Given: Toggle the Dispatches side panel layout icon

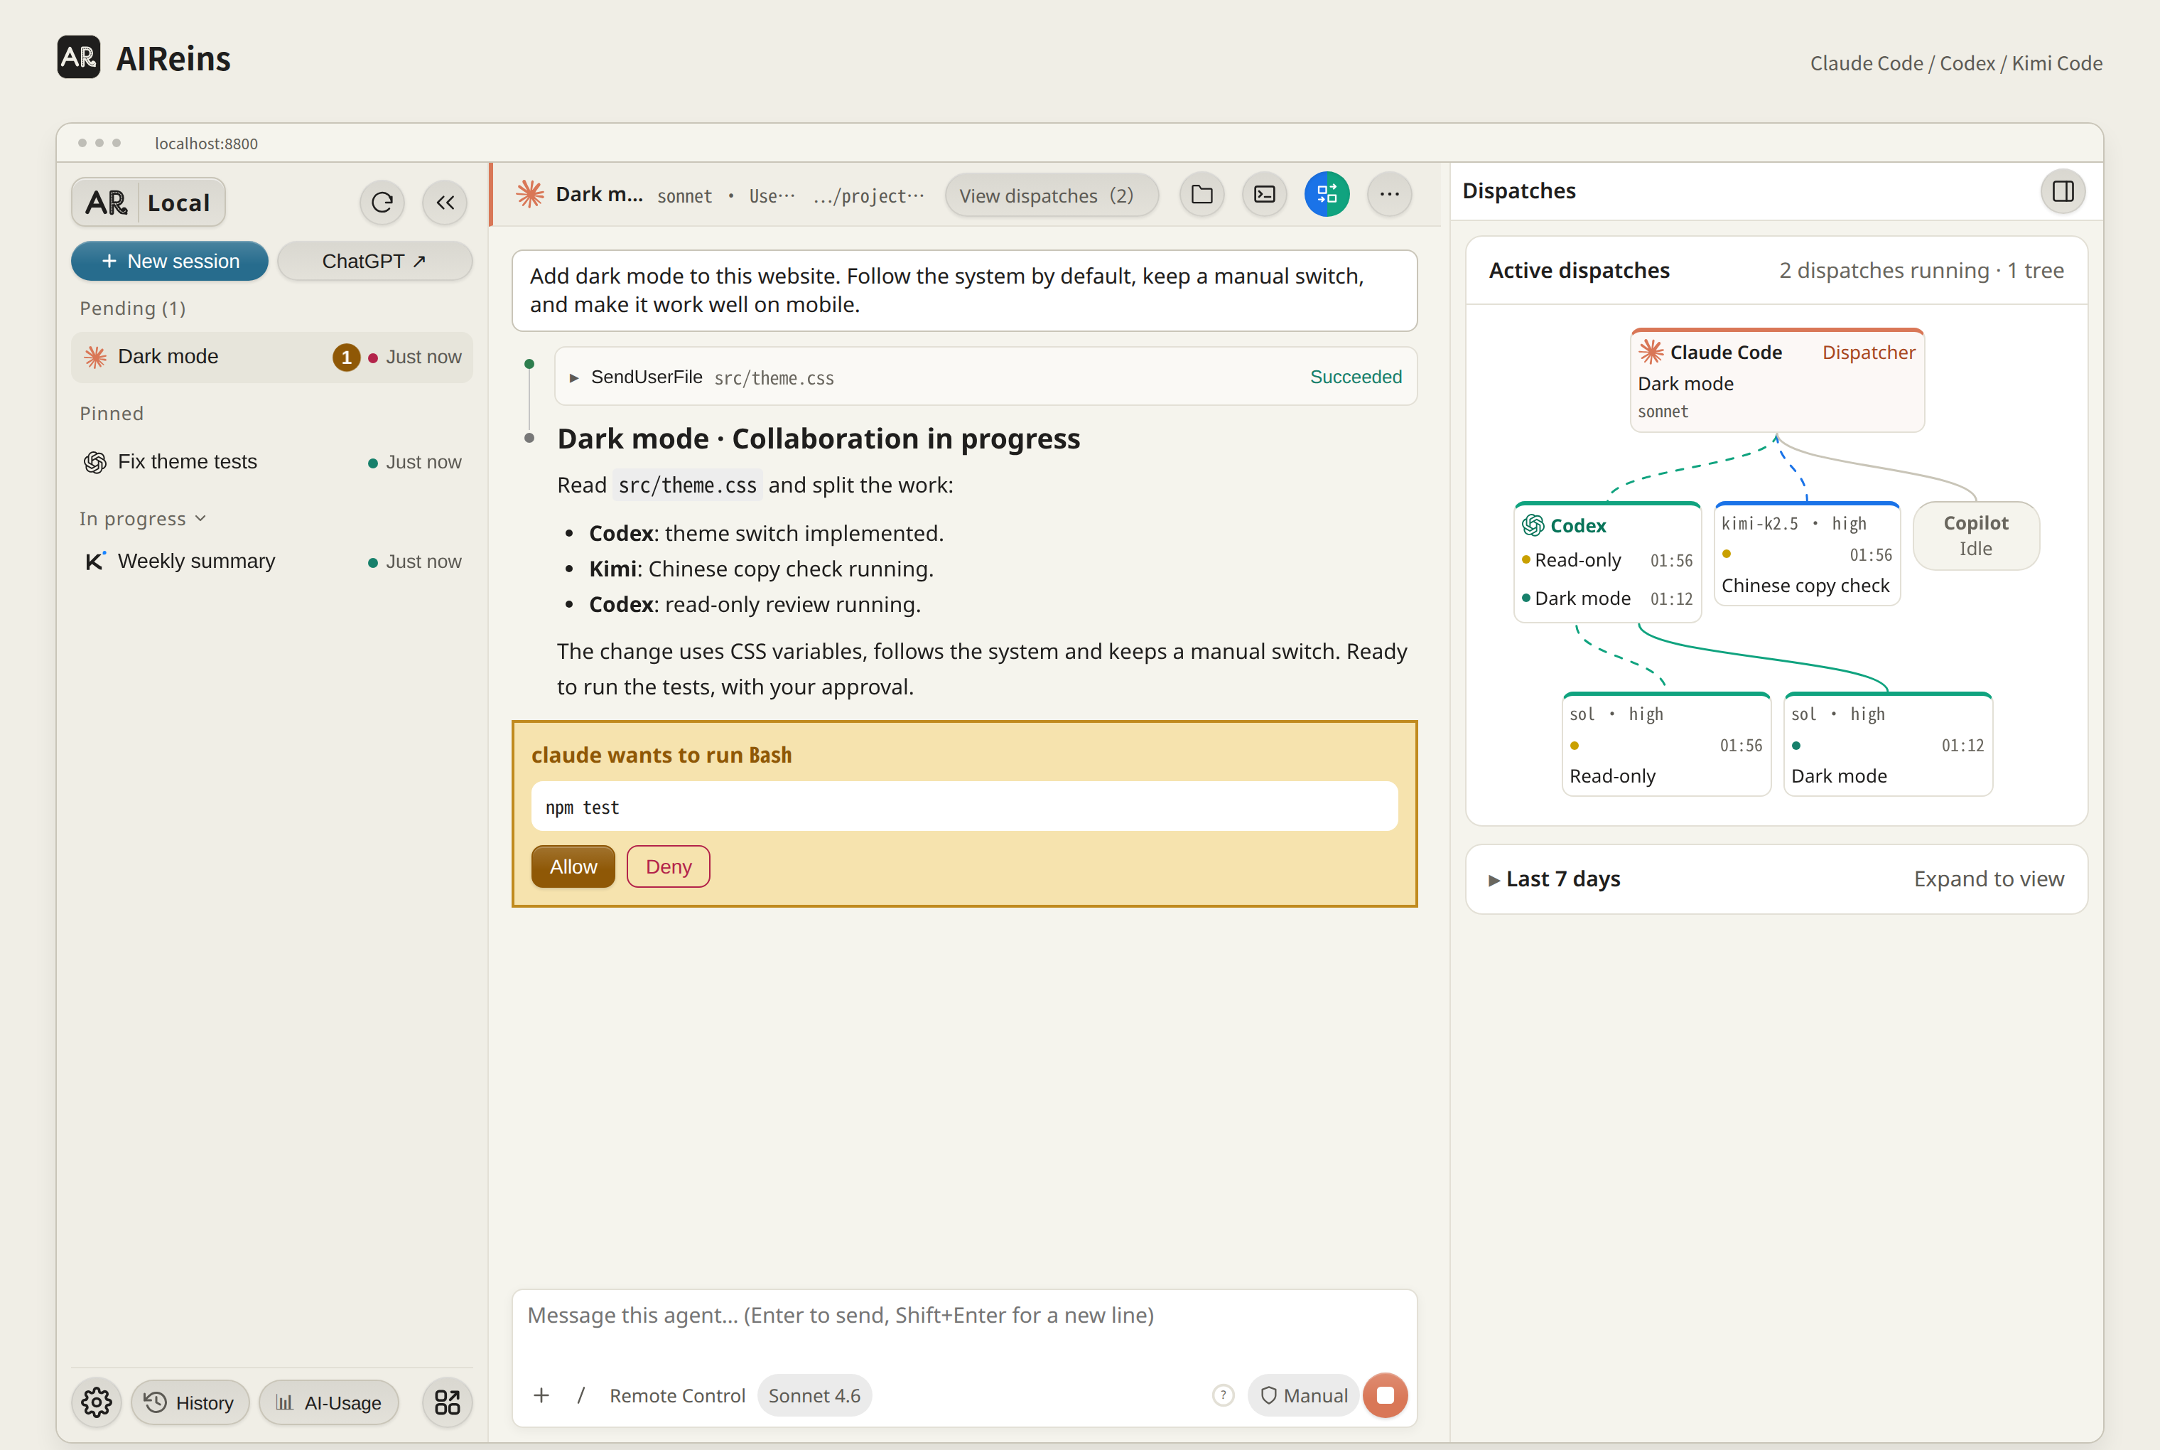Looking at the screenshot, I should click(2063, 191).
